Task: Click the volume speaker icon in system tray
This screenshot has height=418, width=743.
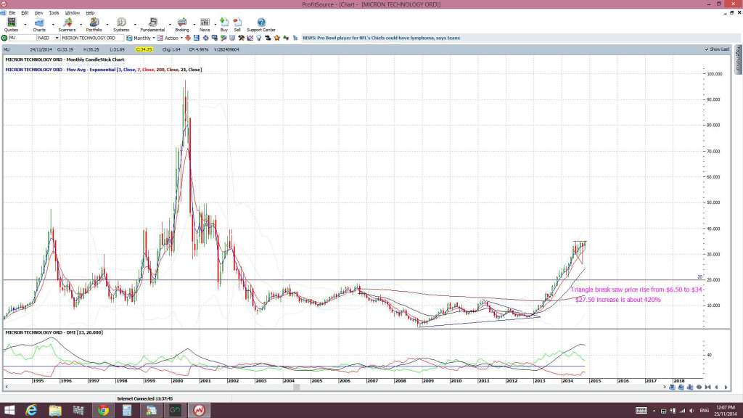Action: pos(691,411)
